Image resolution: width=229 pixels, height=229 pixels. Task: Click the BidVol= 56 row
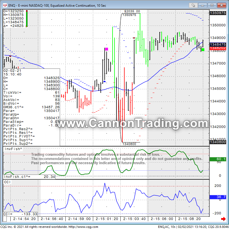pyautogui.click(x=31, y=104)
